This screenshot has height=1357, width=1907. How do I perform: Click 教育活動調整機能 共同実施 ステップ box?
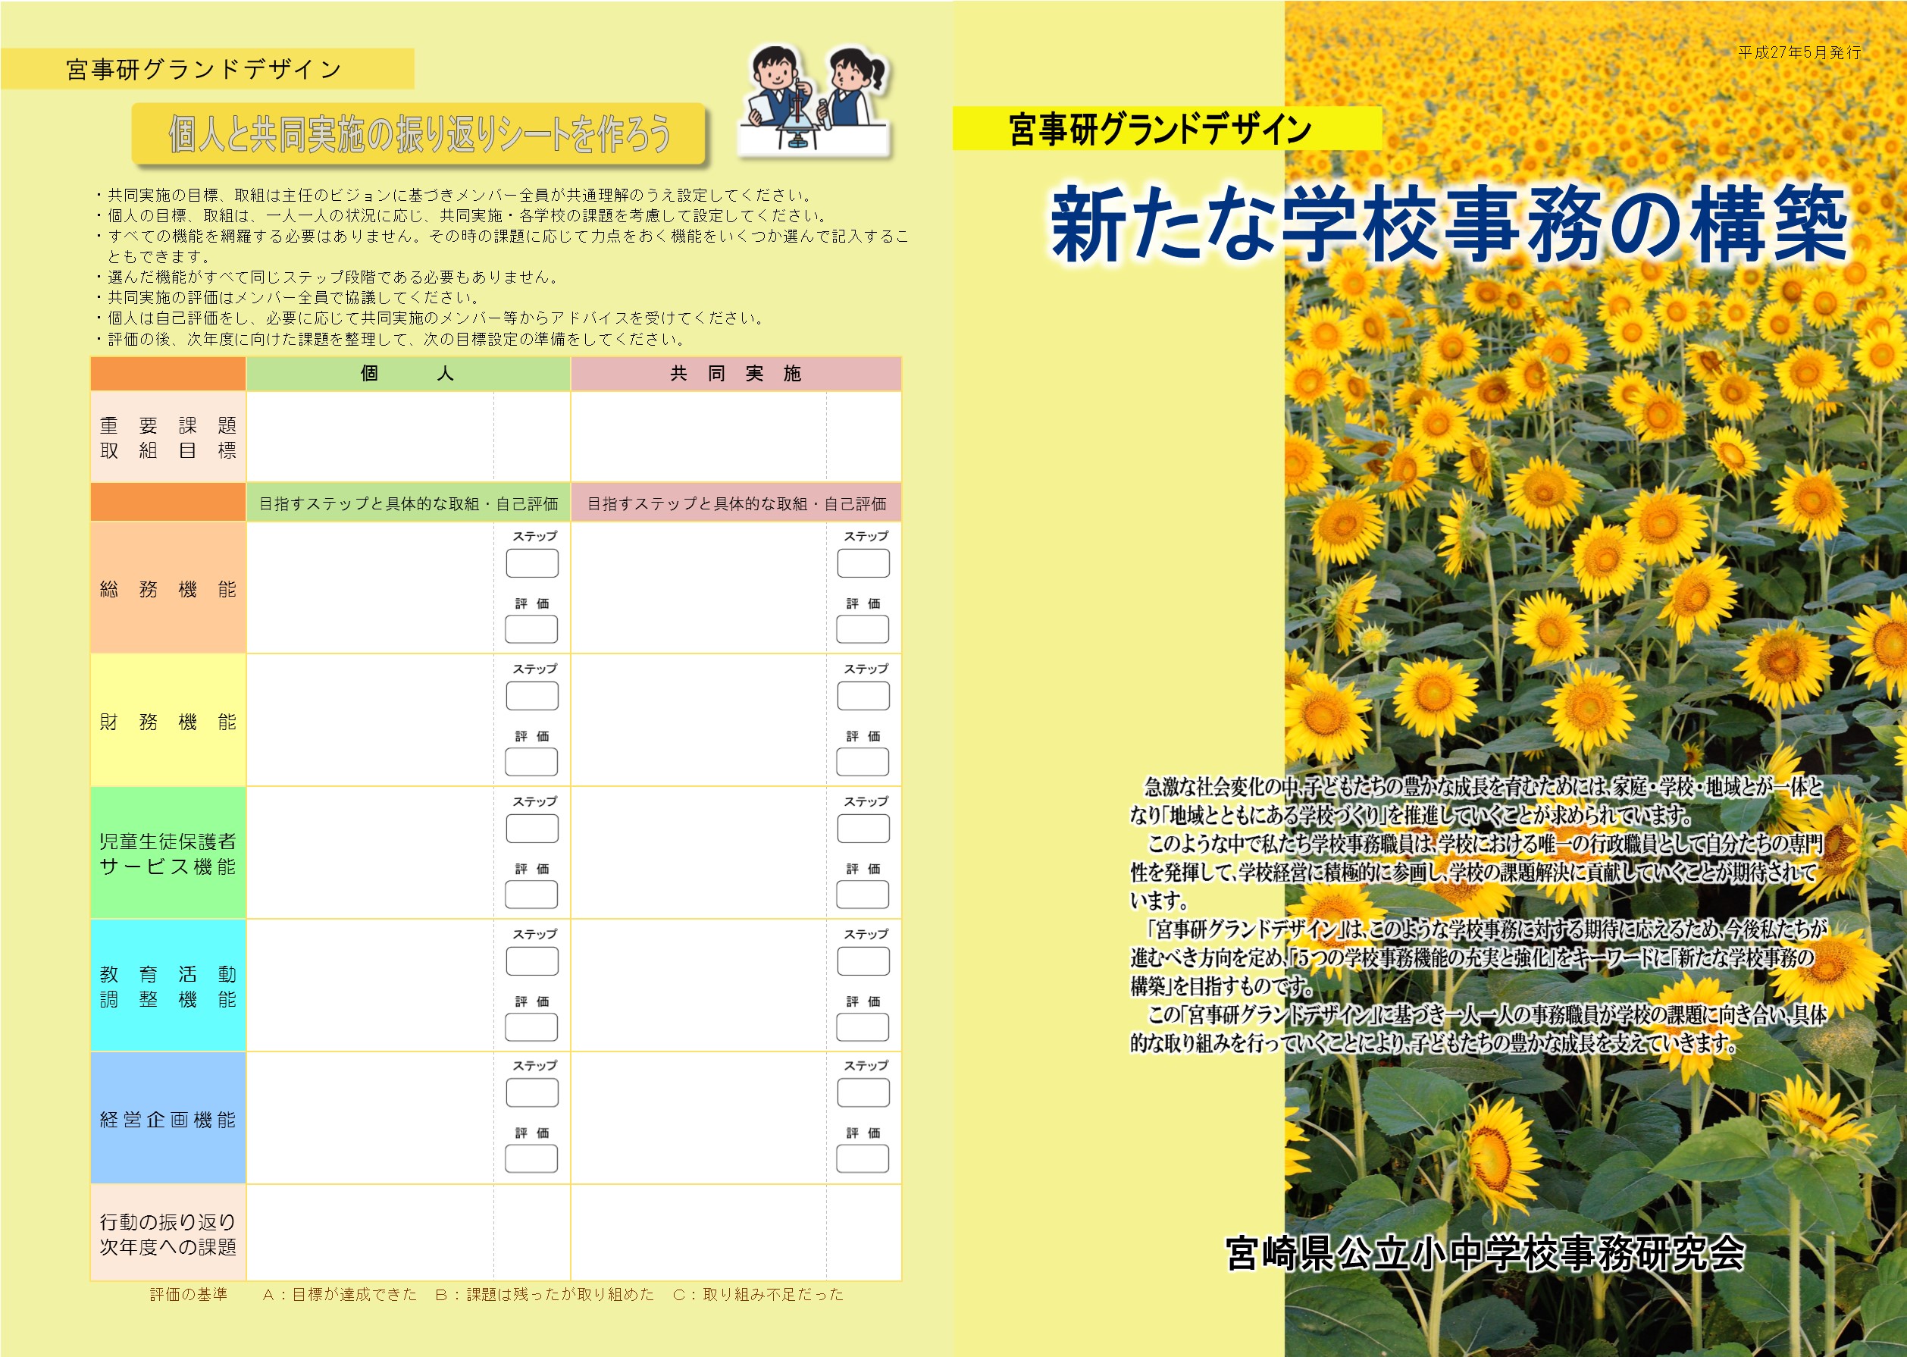click(863, 962)
